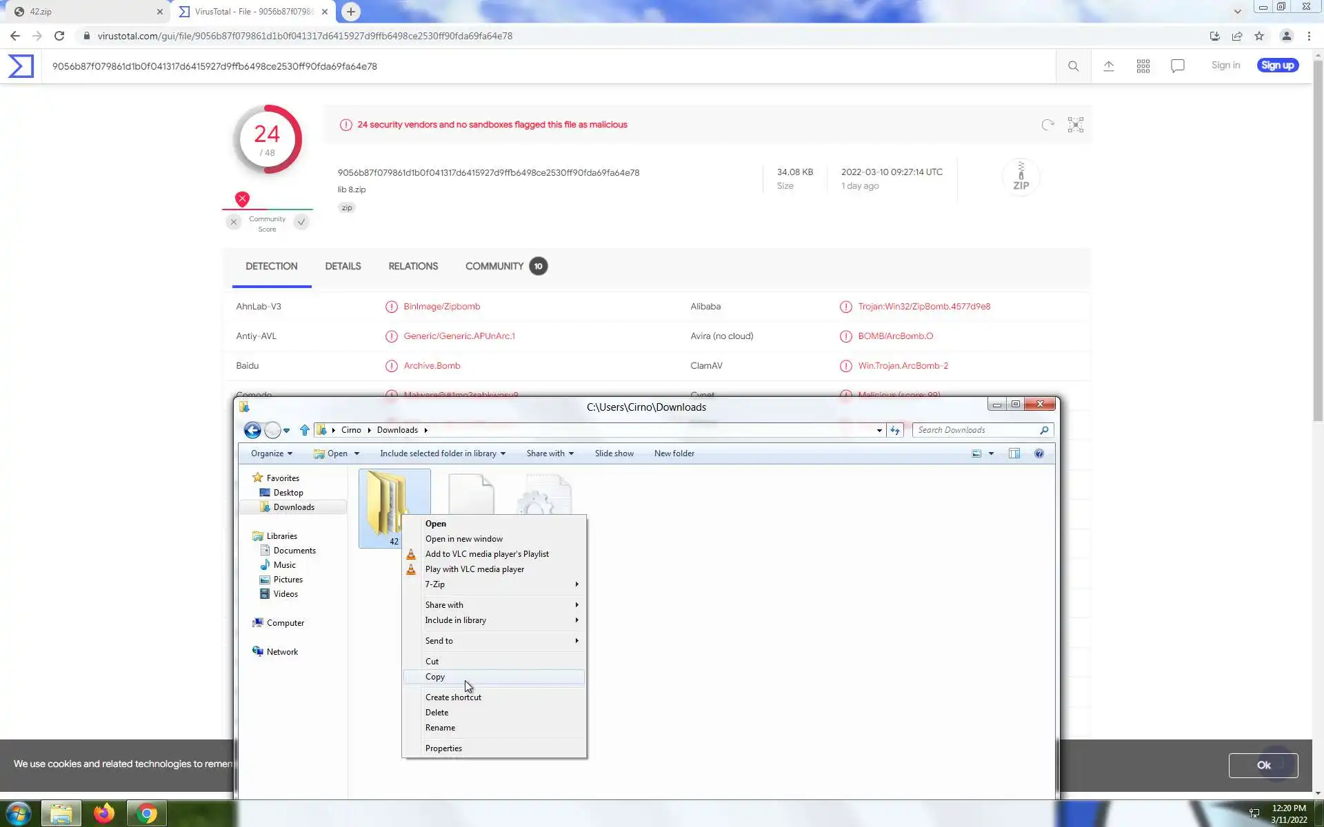Select Copy in context menu

pos(436,677)
